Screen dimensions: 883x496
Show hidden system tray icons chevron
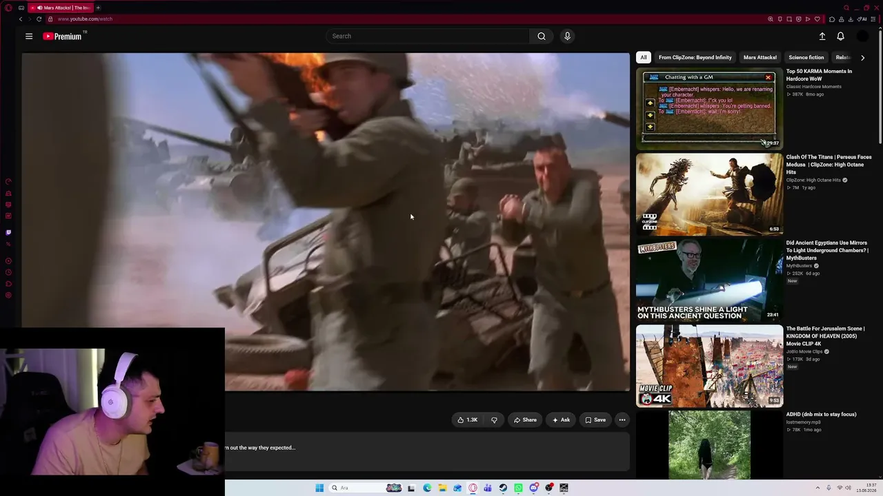818,488
